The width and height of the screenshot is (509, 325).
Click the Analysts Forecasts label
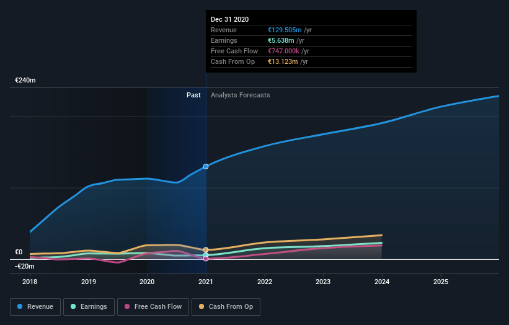[x=240, y=95]
